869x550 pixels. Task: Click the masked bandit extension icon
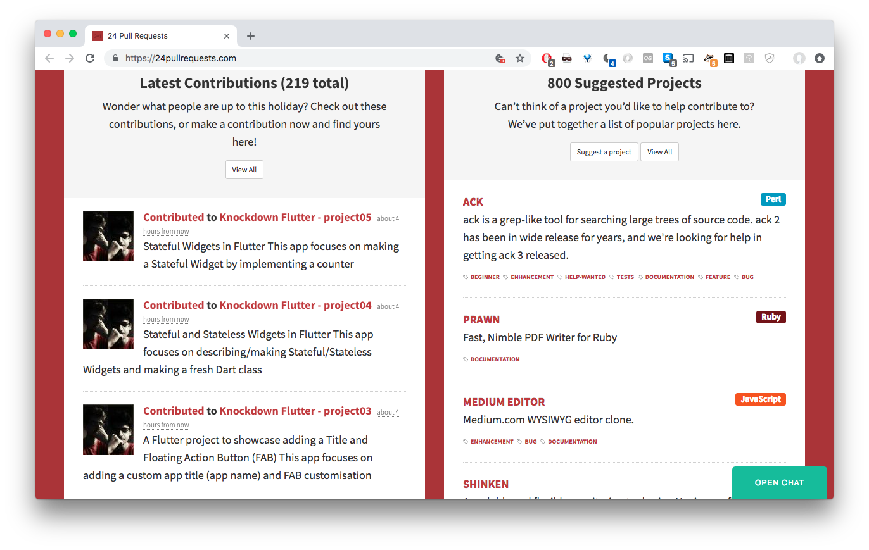[x=567, y=58]
